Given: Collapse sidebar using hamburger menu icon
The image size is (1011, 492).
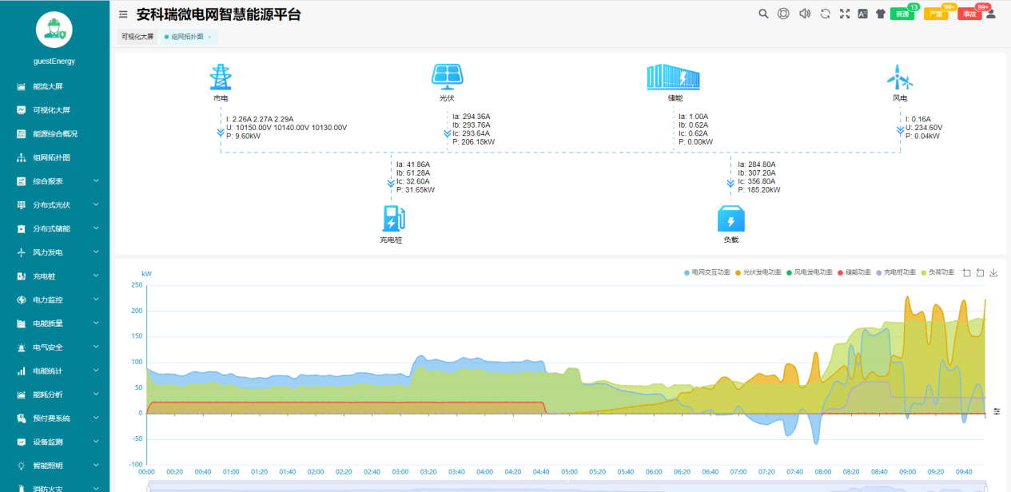Looking at the screenshot, I should 123,14.
